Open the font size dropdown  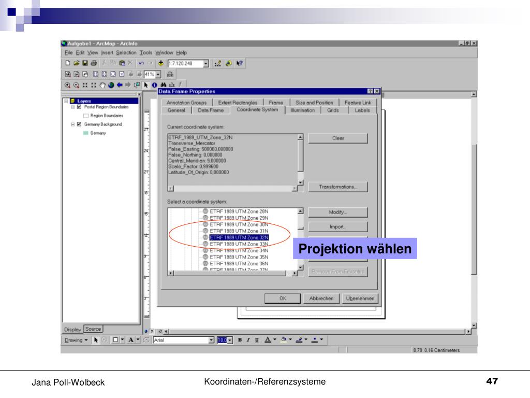click(x=230, y=340)
